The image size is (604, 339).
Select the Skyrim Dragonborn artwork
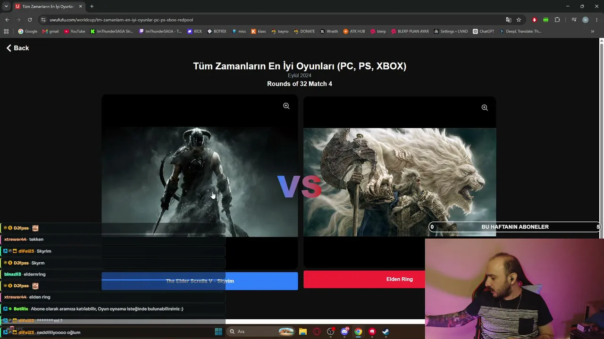(200, 182)
